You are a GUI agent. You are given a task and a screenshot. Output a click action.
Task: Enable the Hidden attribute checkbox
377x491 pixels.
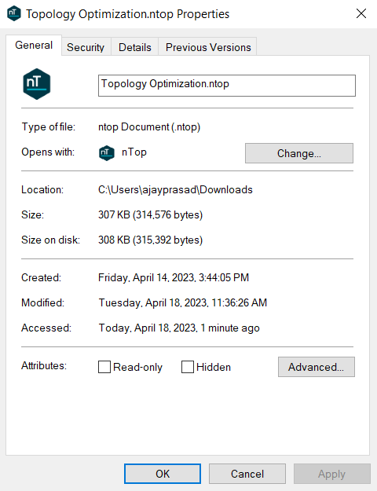(x=187, y=367)
